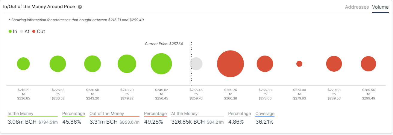
Task: Toggle the gray At legend item
Action: (25, 31)
